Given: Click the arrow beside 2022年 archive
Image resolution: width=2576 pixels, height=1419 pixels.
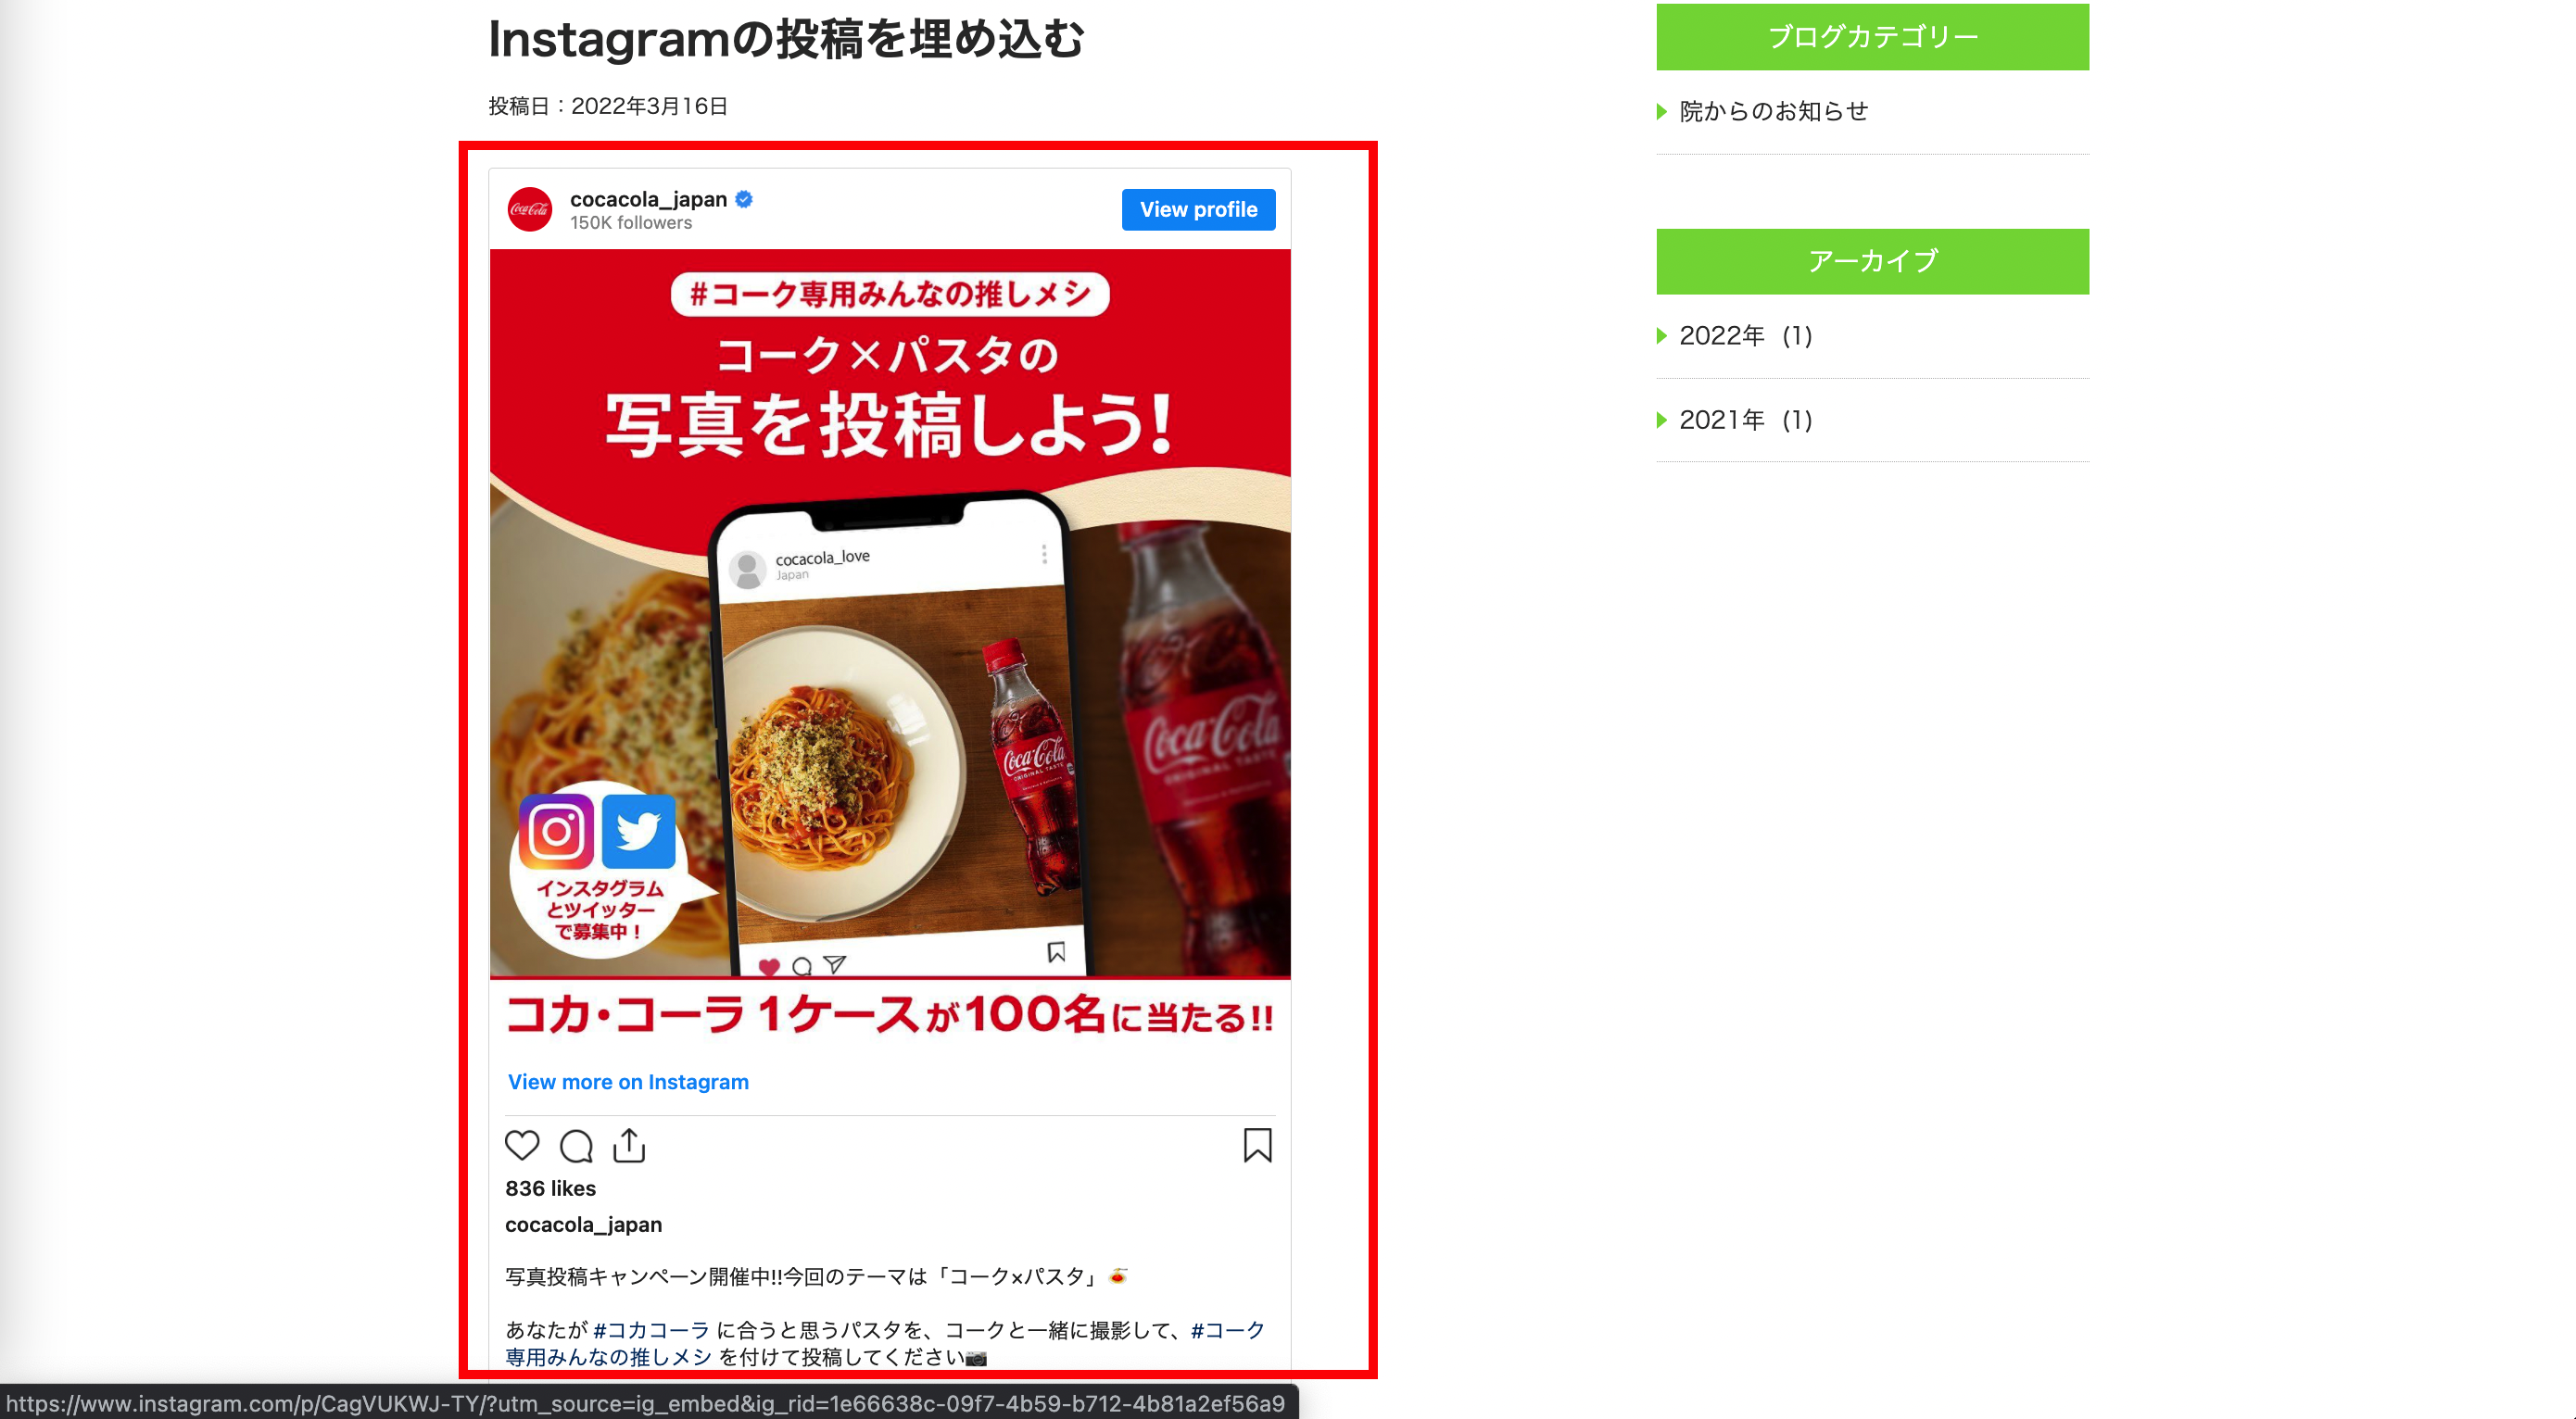Looking at the screenshot, I should (1662, 336).
